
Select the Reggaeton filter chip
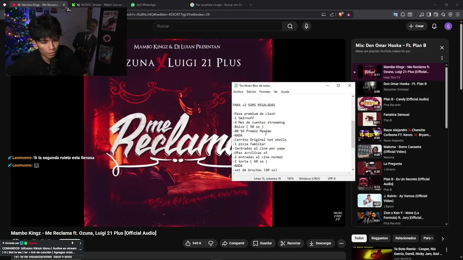(379, 238)
